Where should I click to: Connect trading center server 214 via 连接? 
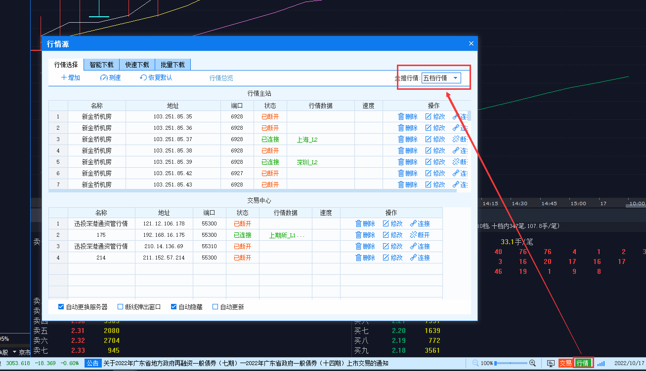point(420,258)
